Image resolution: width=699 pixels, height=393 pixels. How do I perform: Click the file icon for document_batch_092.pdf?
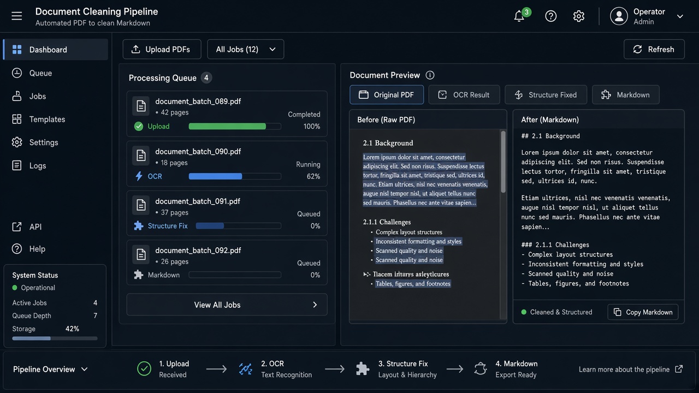(141, 255)
